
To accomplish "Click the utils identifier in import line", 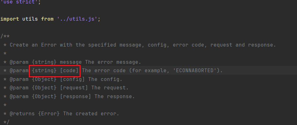I will coord(30,19).
